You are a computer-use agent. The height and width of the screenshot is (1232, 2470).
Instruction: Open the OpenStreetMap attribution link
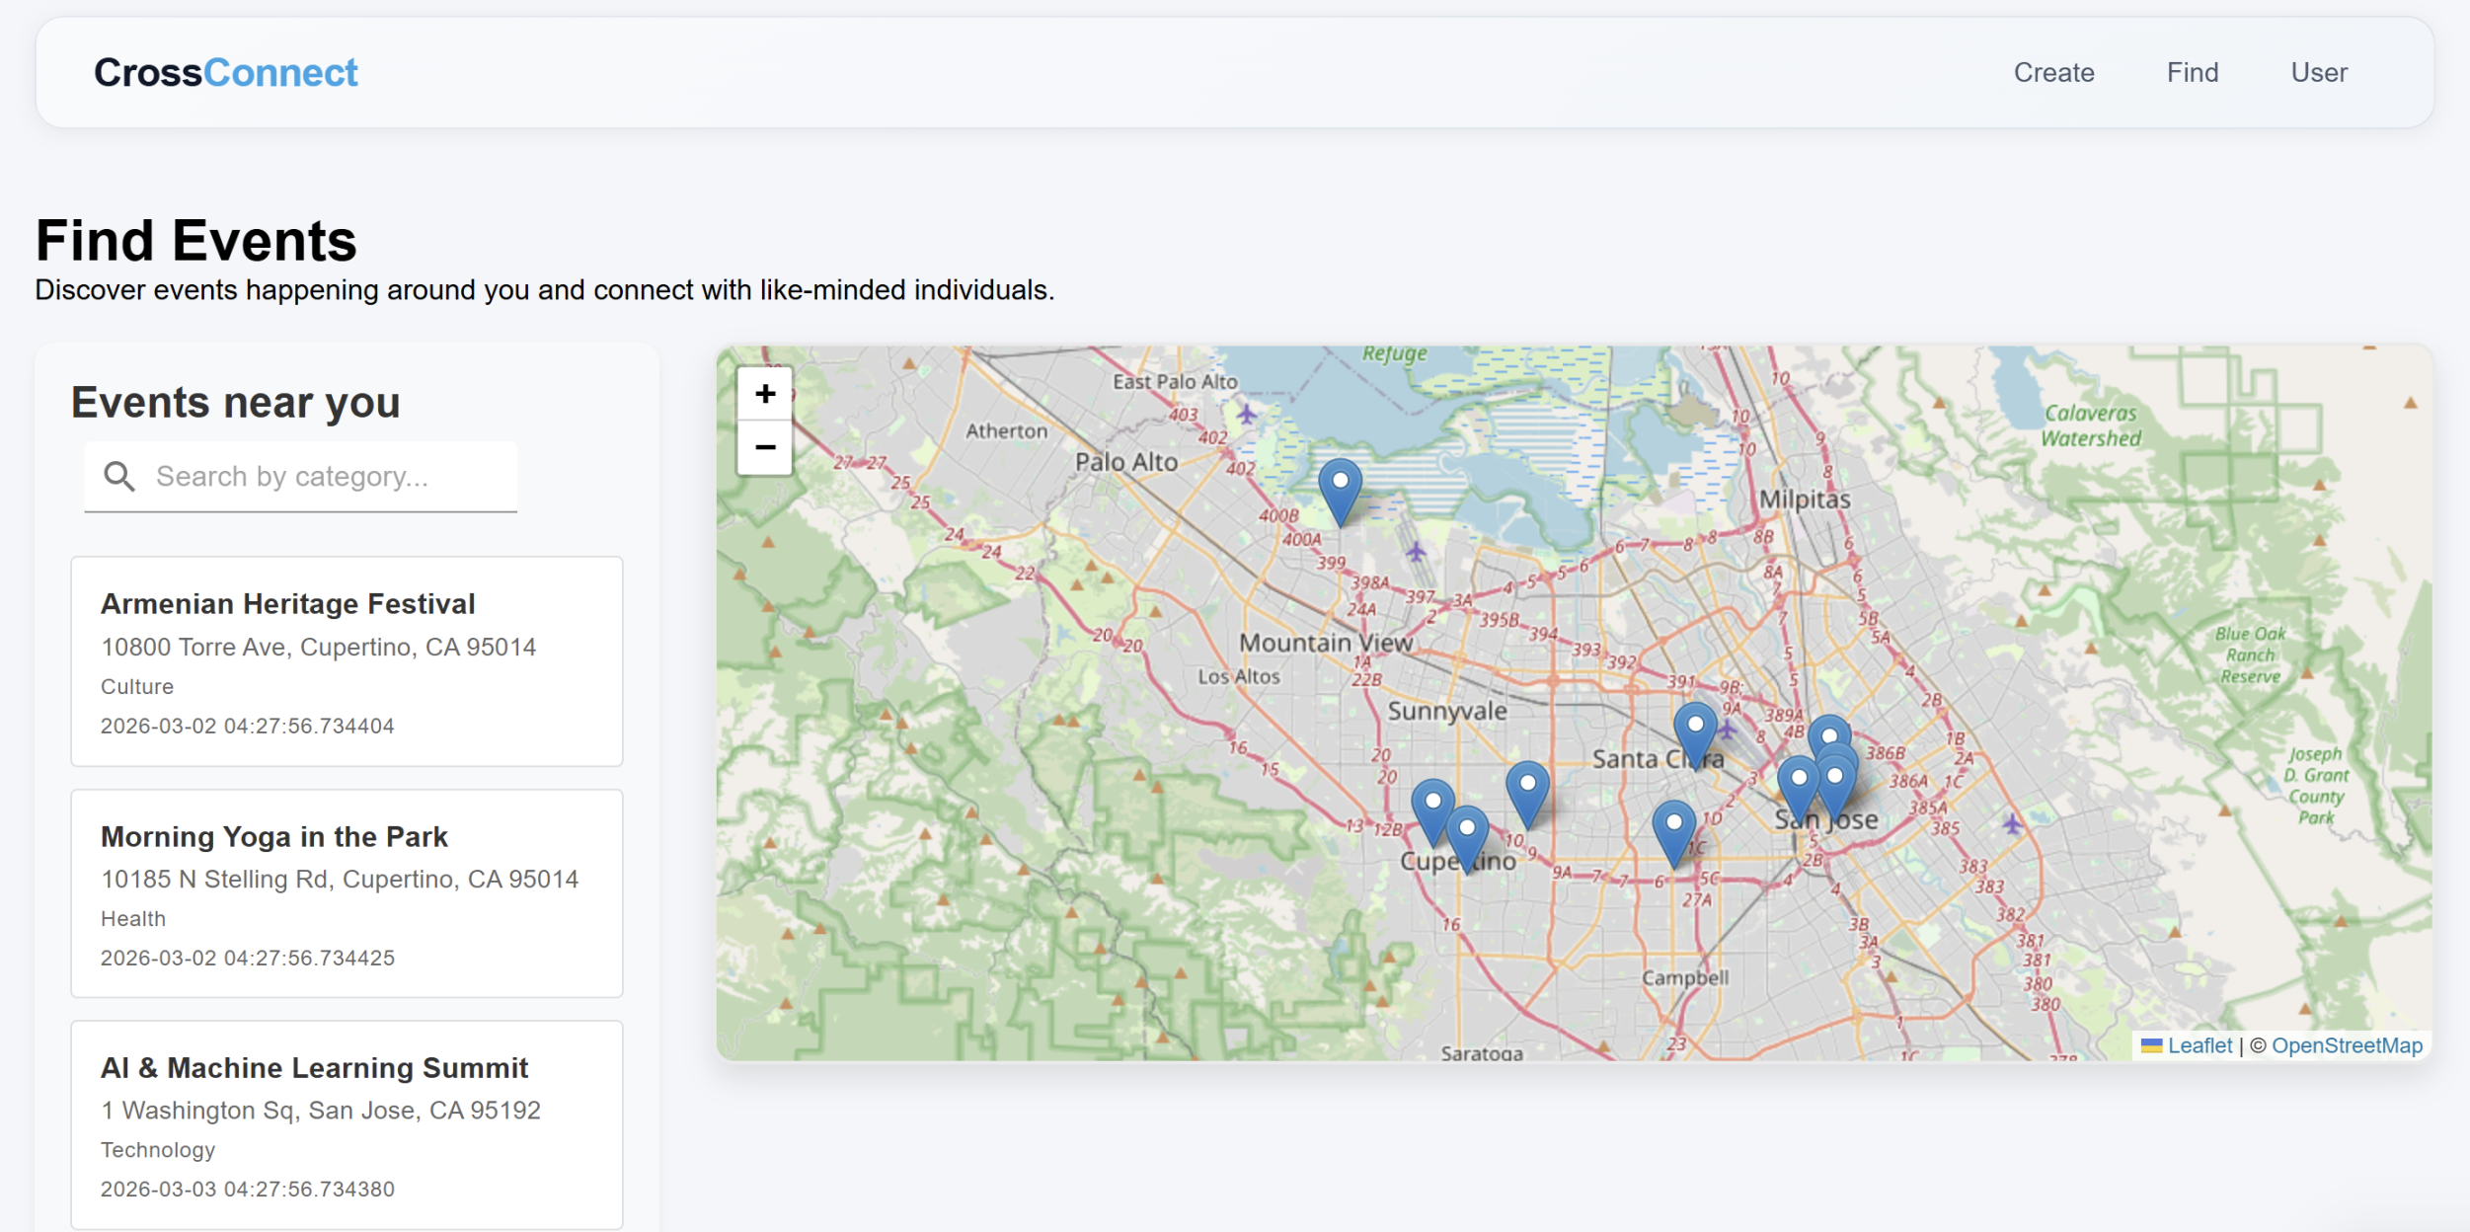point(2346,1045)
